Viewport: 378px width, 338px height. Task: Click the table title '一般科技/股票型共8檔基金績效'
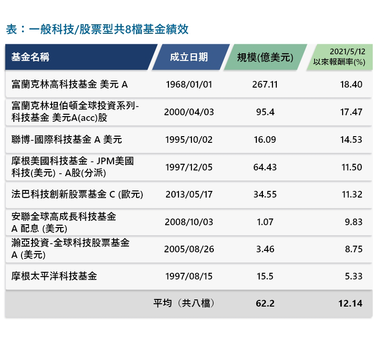(x=109, y=30)
